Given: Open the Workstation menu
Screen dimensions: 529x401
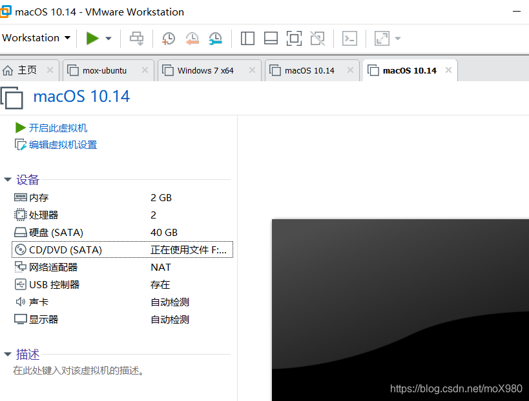Looking at the screenshot, I should pos(36,37).
